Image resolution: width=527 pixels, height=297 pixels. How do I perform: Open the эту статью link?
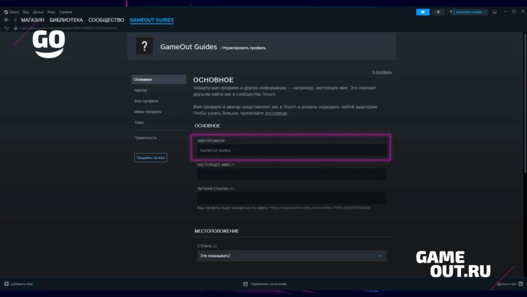[275, 113]
